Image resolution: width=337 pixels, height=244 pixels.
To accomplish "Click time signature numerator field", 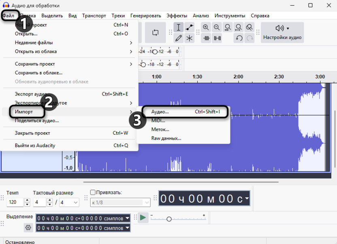I will 40,202.
